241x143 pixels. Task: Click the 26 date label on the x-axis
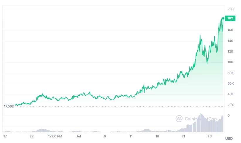pos(210,136)
